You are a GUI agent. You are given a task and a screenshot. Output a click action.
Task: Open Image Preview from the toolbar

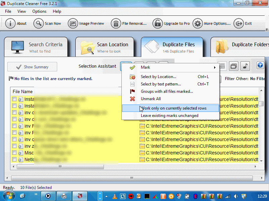(73, 23)
